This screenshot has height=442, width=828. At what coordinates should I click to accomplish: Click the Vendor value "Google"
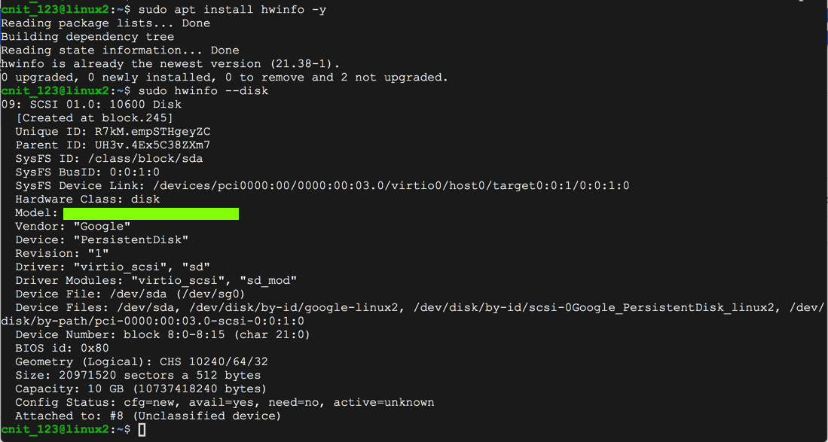click(102, 227)
